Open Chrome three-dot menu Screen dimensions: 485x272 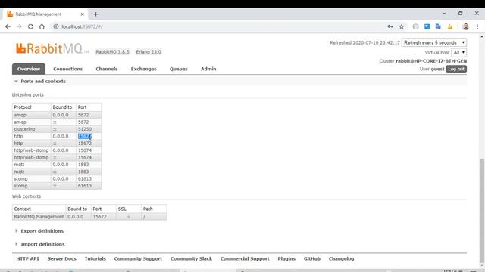pyautogui.click(x=477, y=27)
